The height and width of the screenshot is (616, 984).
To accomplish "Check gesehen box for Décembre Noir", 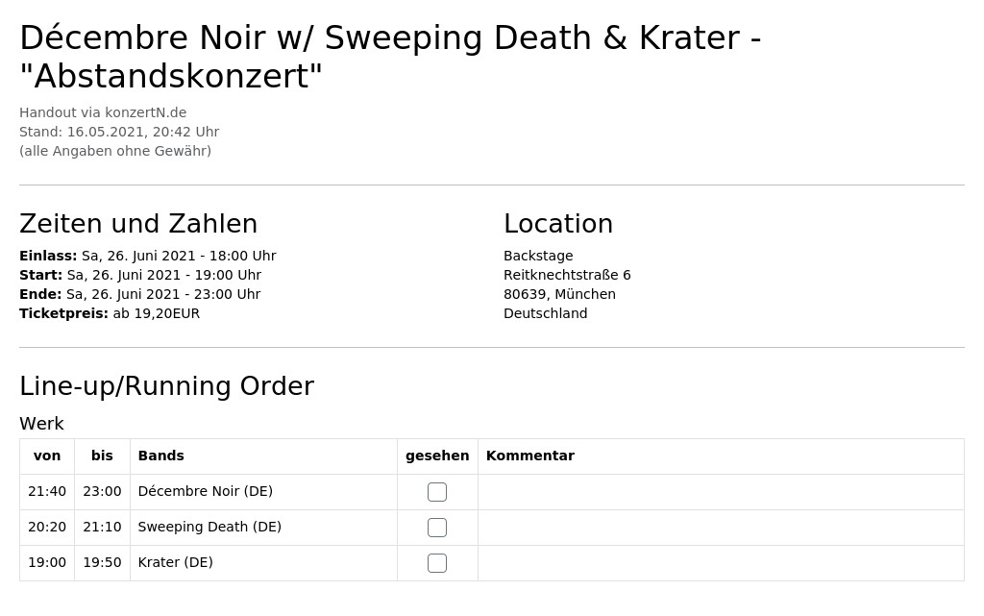I will coord(437,492).
